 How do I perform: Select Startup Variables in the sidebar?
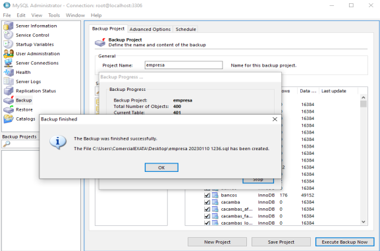(x=35, y=44)
